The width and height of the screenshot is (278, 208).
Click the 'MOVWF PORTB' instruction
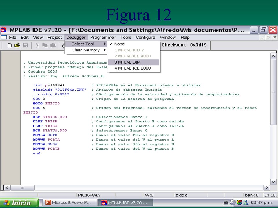coord(46,149)
